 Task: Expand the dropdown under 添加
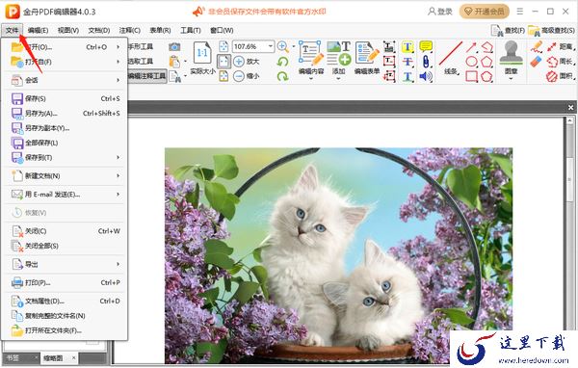(x=338, y=79)
